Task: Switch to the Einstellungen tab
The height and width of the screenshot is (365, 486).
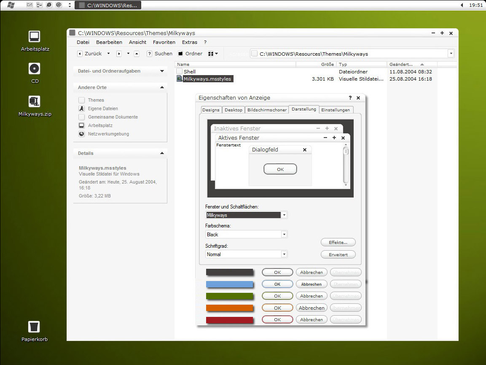Action: click(x=336, y=110)
